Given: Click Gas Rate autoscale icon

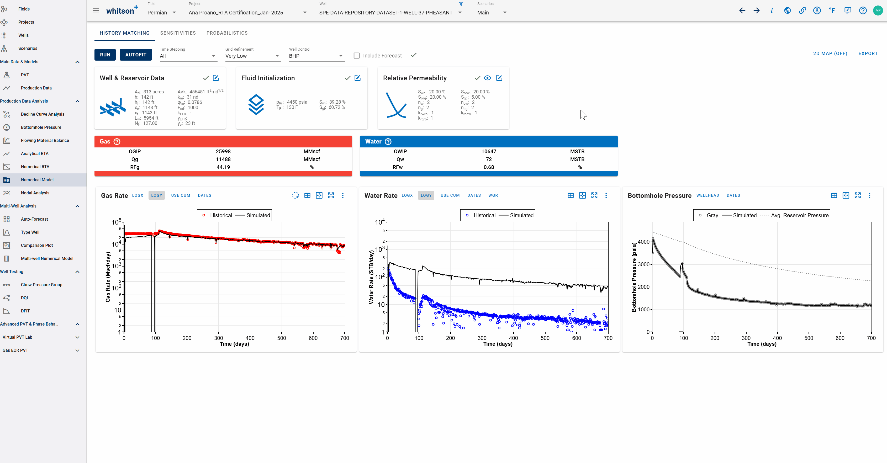Looking at the screenshot, I should tap(319, 195).
